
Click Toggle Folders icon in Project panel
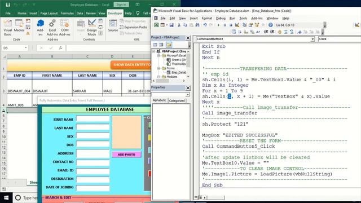[169, 45]
